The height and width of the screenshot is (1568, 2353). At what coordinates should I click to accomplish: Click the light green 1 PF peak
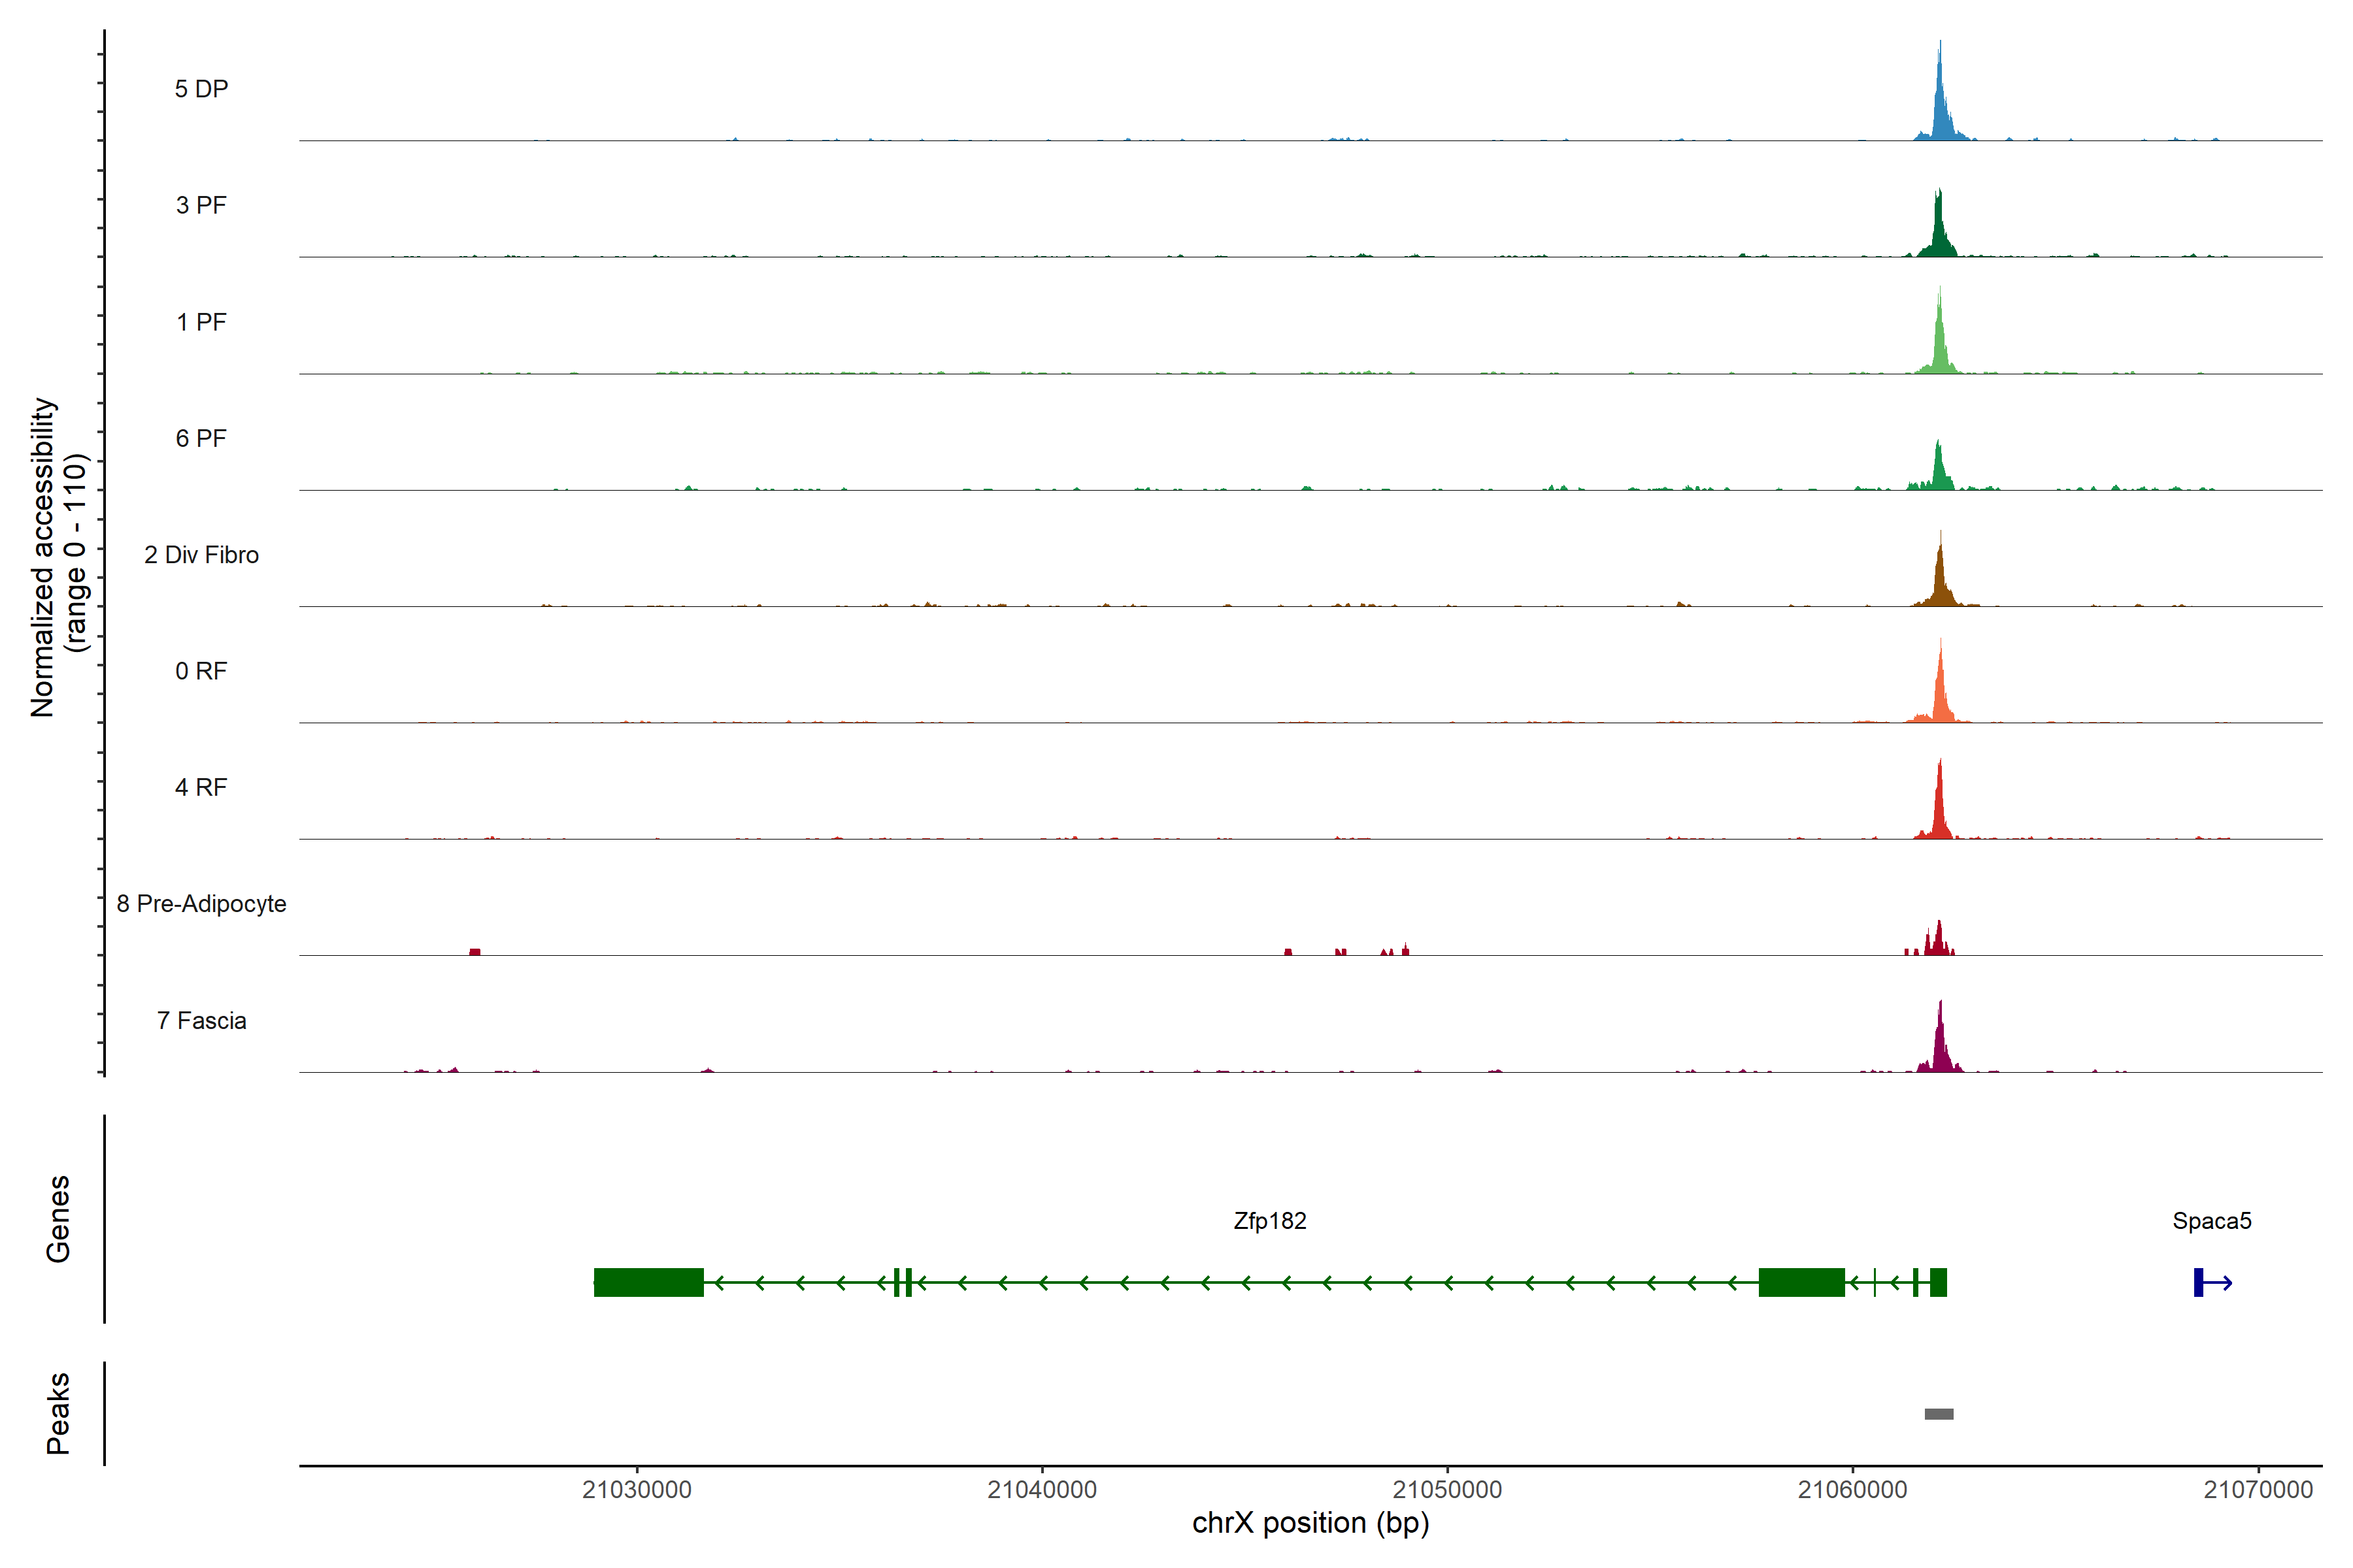tap(1940, 345)
